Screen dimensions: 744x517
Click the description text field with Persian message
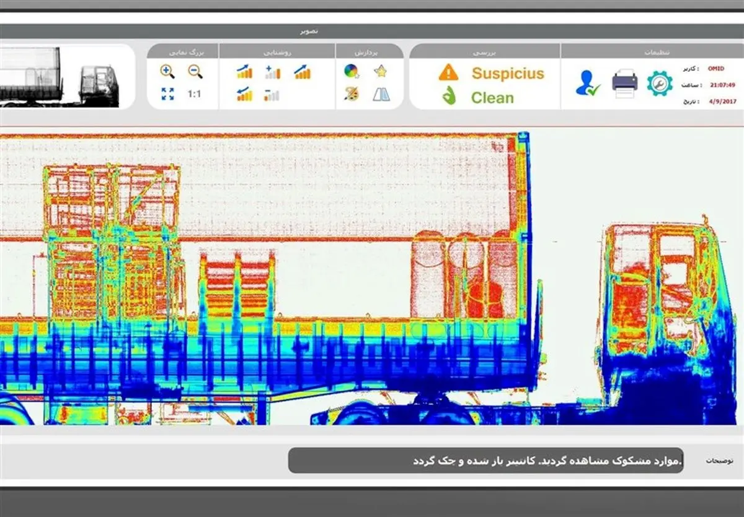click(x=486, y=461)
